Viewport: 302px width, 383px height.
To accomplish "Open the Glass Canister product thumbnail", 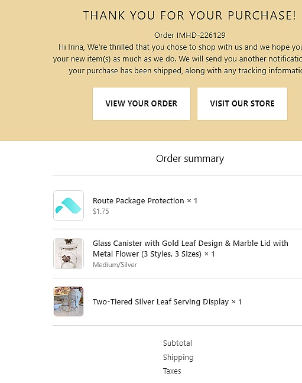I will [x=69, y=254].
